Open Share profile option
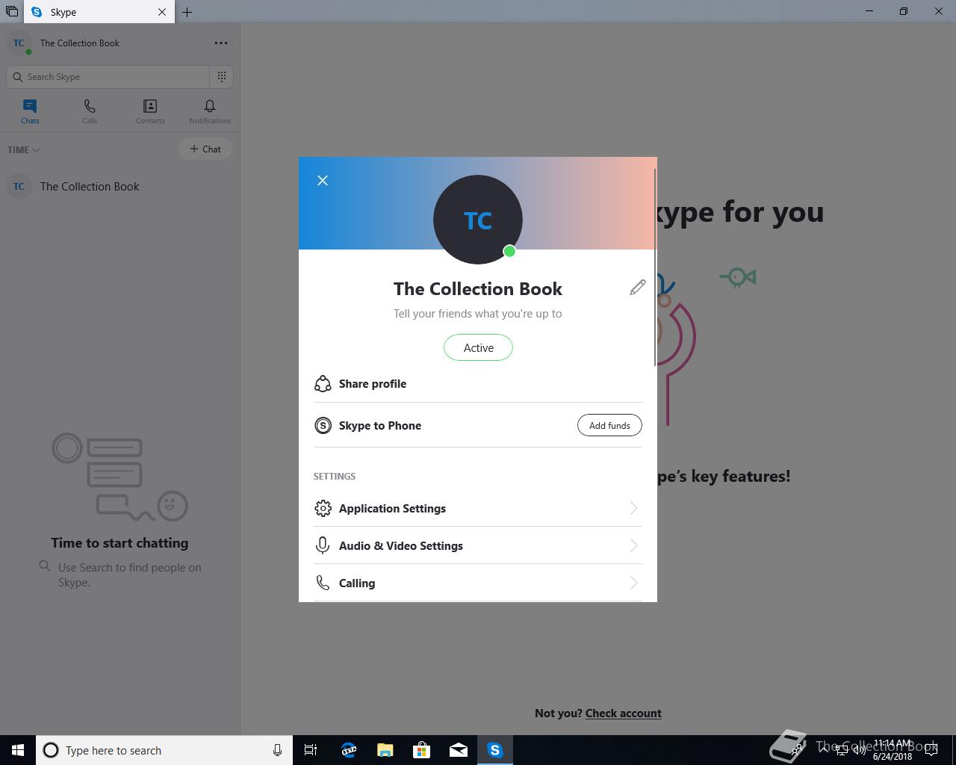956x765 pixels. tap(478, 383)
